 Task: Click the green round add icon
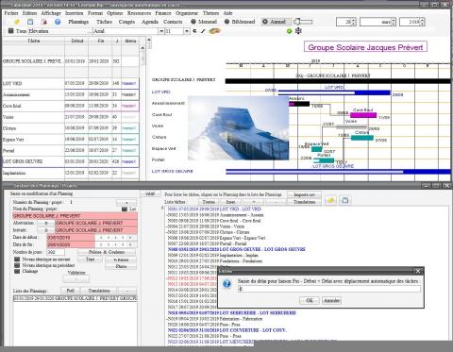pyautogui.click(x=289, y=31)
